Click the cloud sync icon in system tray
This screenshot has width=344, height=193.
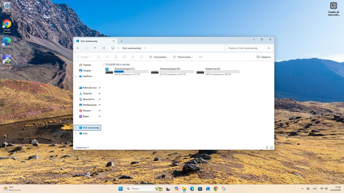tap(308, 189)
